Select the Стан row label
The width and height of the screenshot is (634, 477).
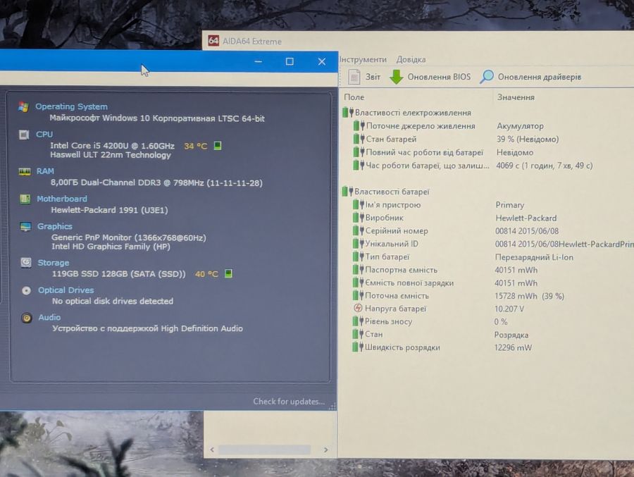click(x=373, y=334)
